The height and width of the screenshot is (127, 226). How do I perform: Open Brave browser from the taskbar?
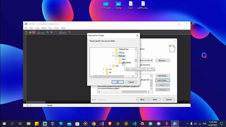110,124
